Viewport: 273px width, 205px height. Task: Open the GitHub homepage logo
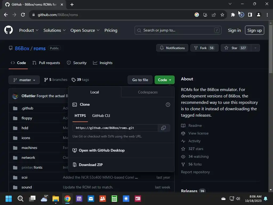point(8,30)
